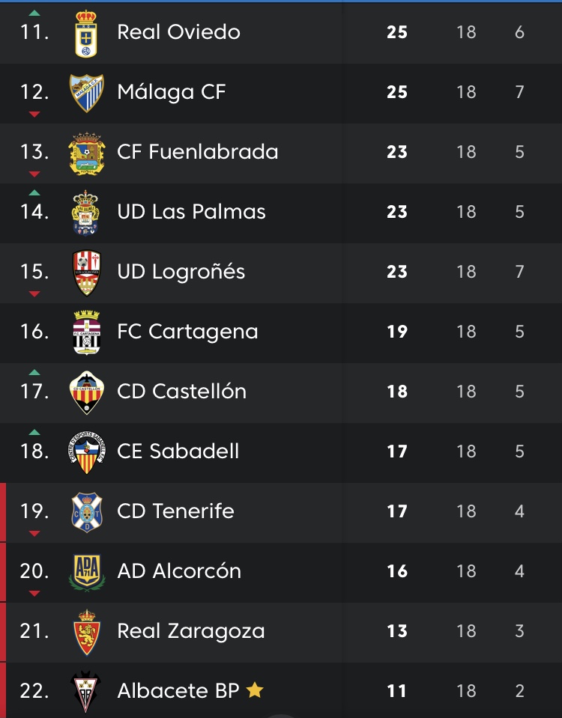Open the Málaga CF team page
This screenshot has width=562, height=718.
pos(172,92)
